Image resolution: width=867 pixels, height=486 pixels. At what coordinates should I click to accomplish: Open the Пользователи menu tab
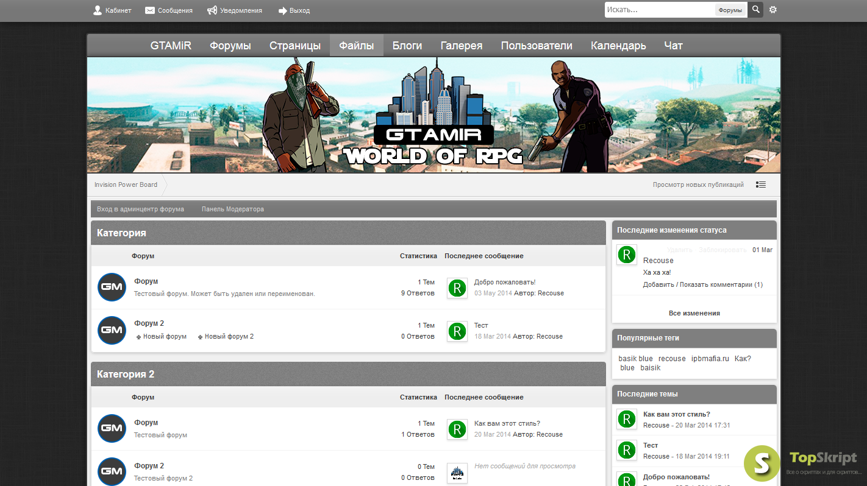[537, 46]
